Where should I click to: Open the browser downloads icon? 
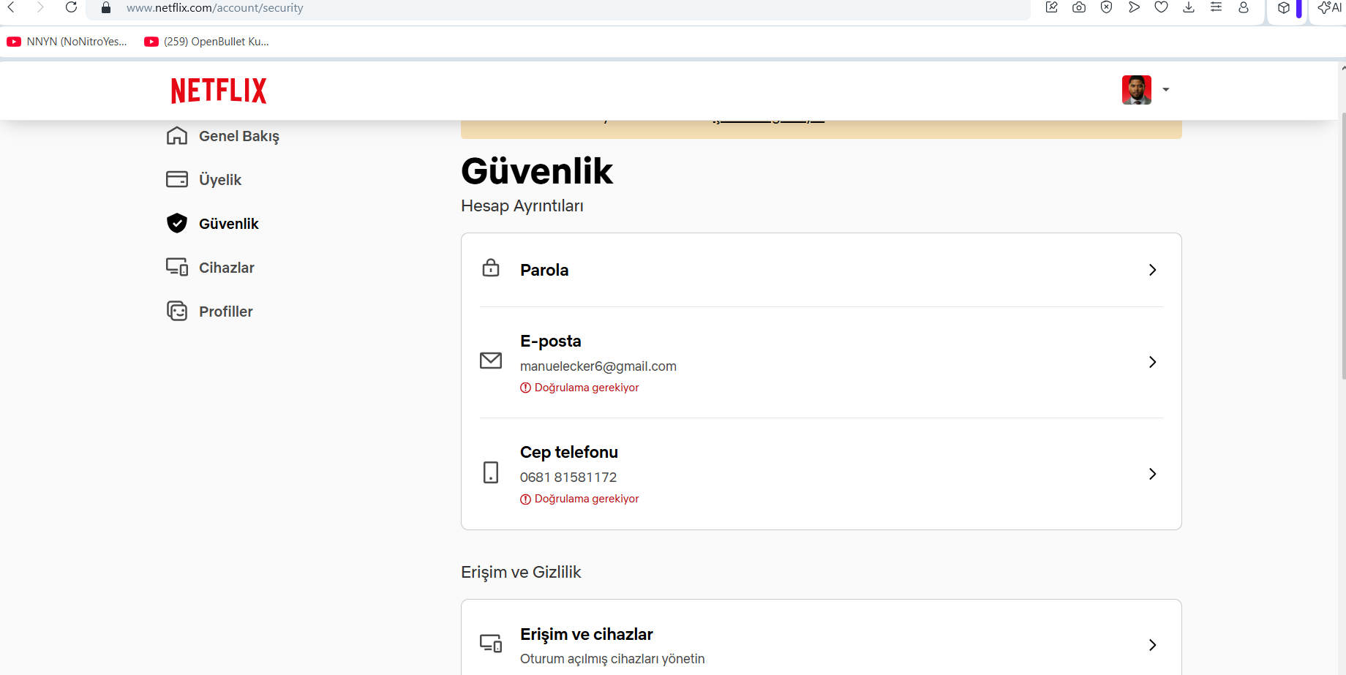pos(1189,7)
